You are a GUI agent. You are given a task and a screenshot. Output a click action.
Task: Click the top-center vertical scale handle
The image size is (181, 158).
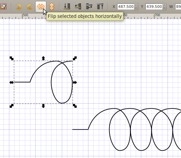point(43,58)
